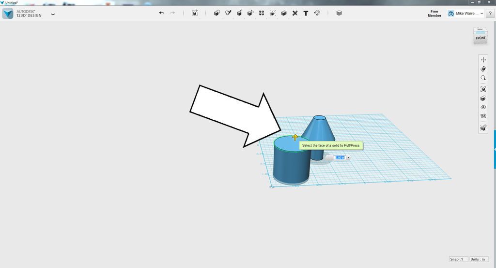
Task: Click the FRONT face of view cube
Action: [x=480, y=38]
